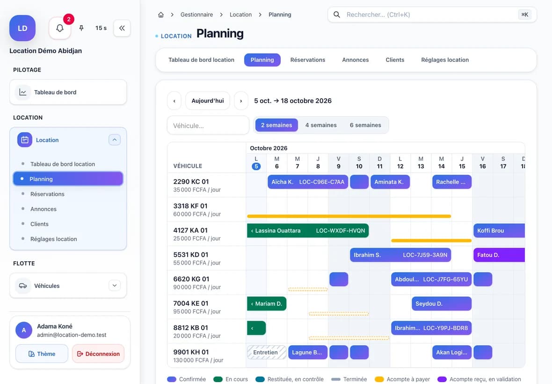Open the Réglages location tab
Viewport: 552px width, 384px height.
[x=445, y=60]
